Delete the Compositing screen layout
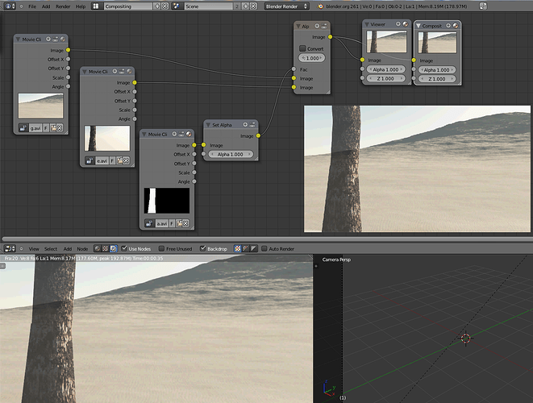This screenshot has width=533, height=403. click(x=164, y=6)
